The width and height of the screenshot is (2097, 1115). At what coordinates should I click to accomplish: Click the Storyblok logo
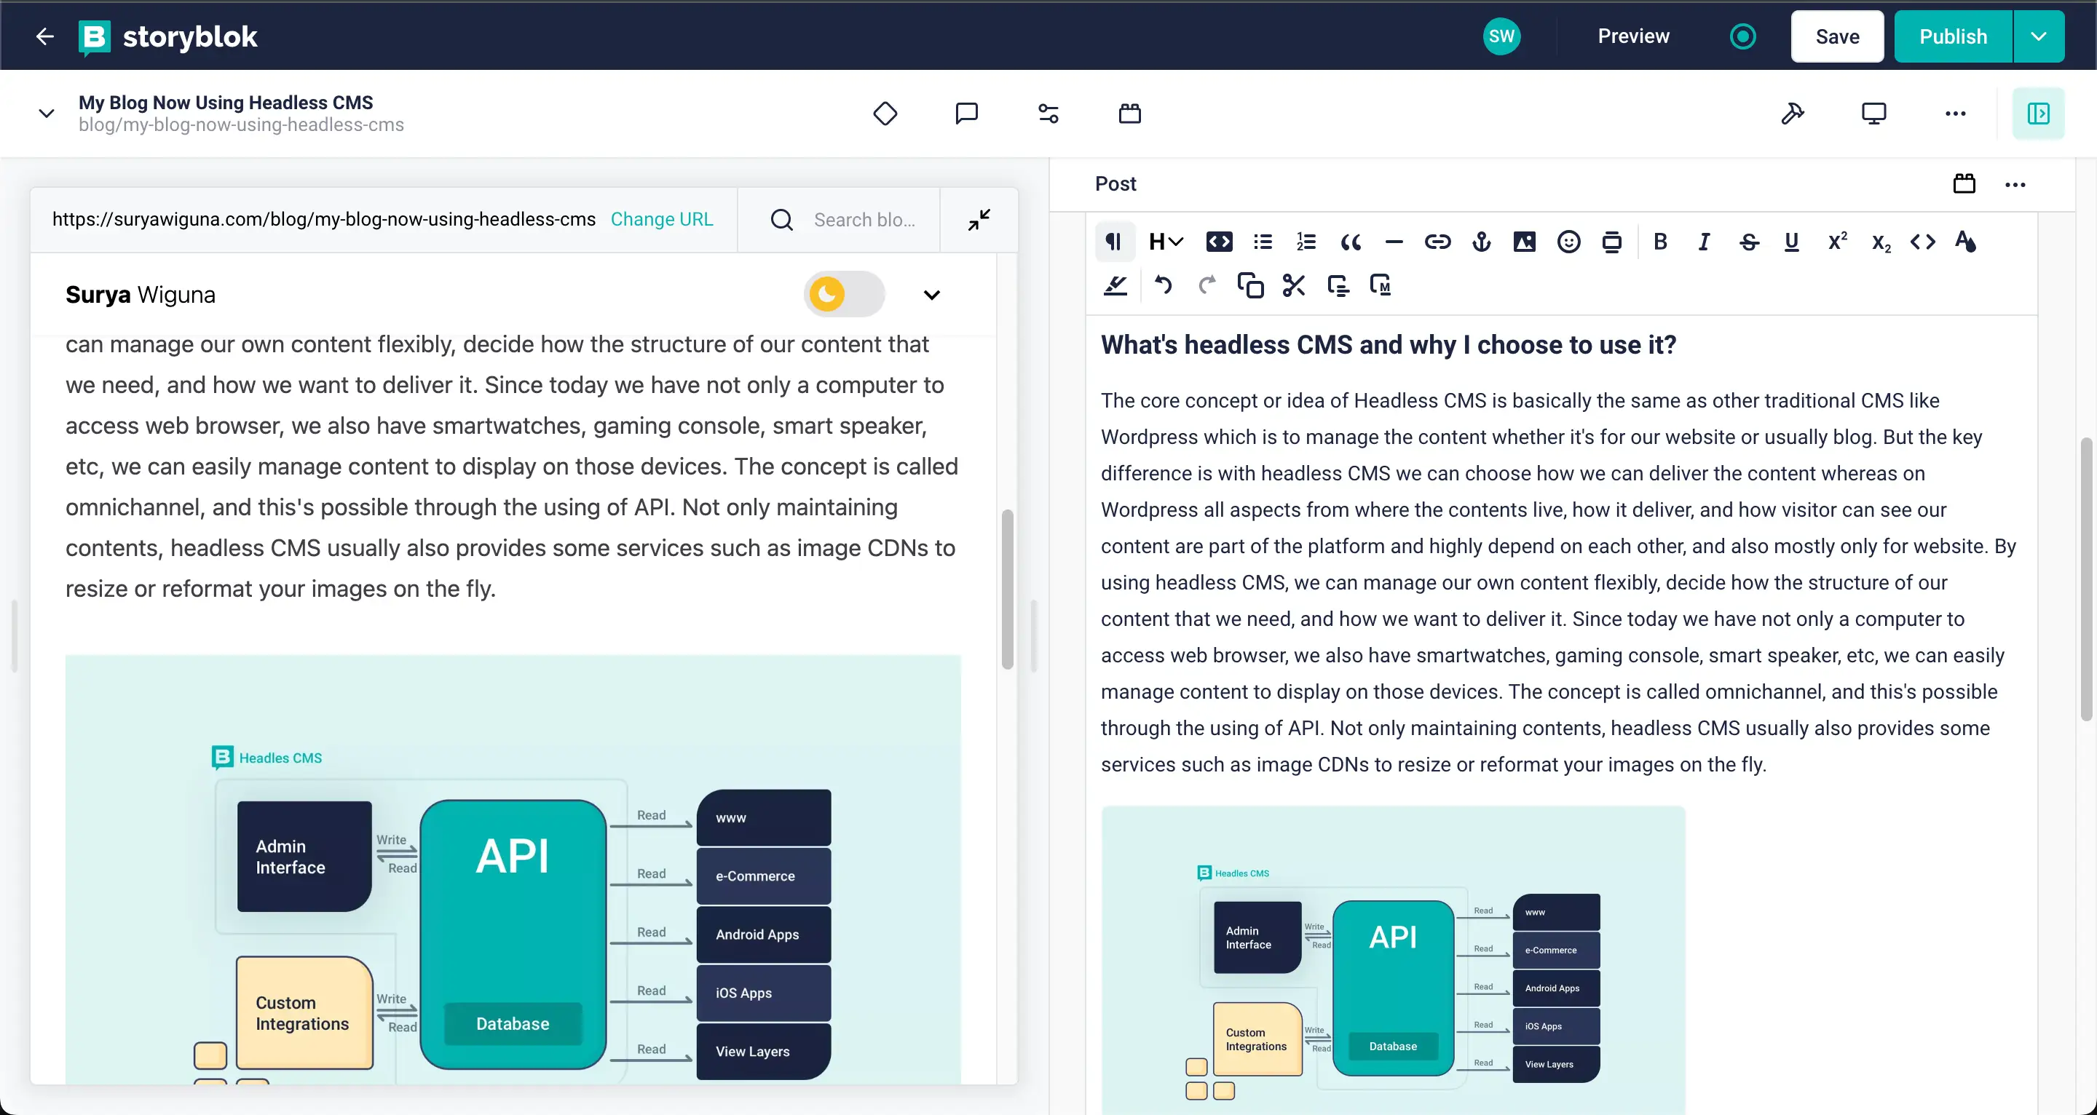tap(167, 36)
